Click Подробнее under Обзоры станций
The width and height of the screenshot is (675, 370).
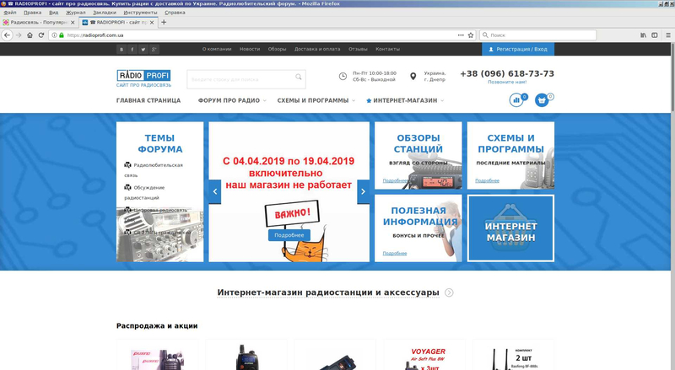[x=395, y=180]
